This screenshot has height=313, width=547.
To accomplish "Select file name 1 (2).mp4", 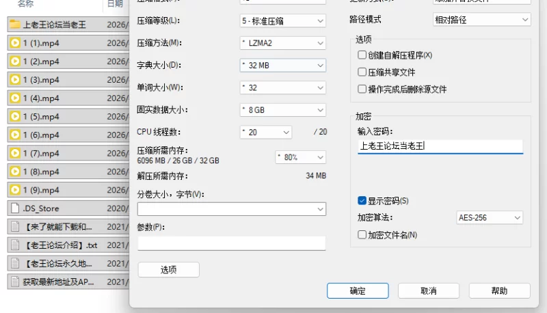I will pyautogui.click(x=41, y=62).
